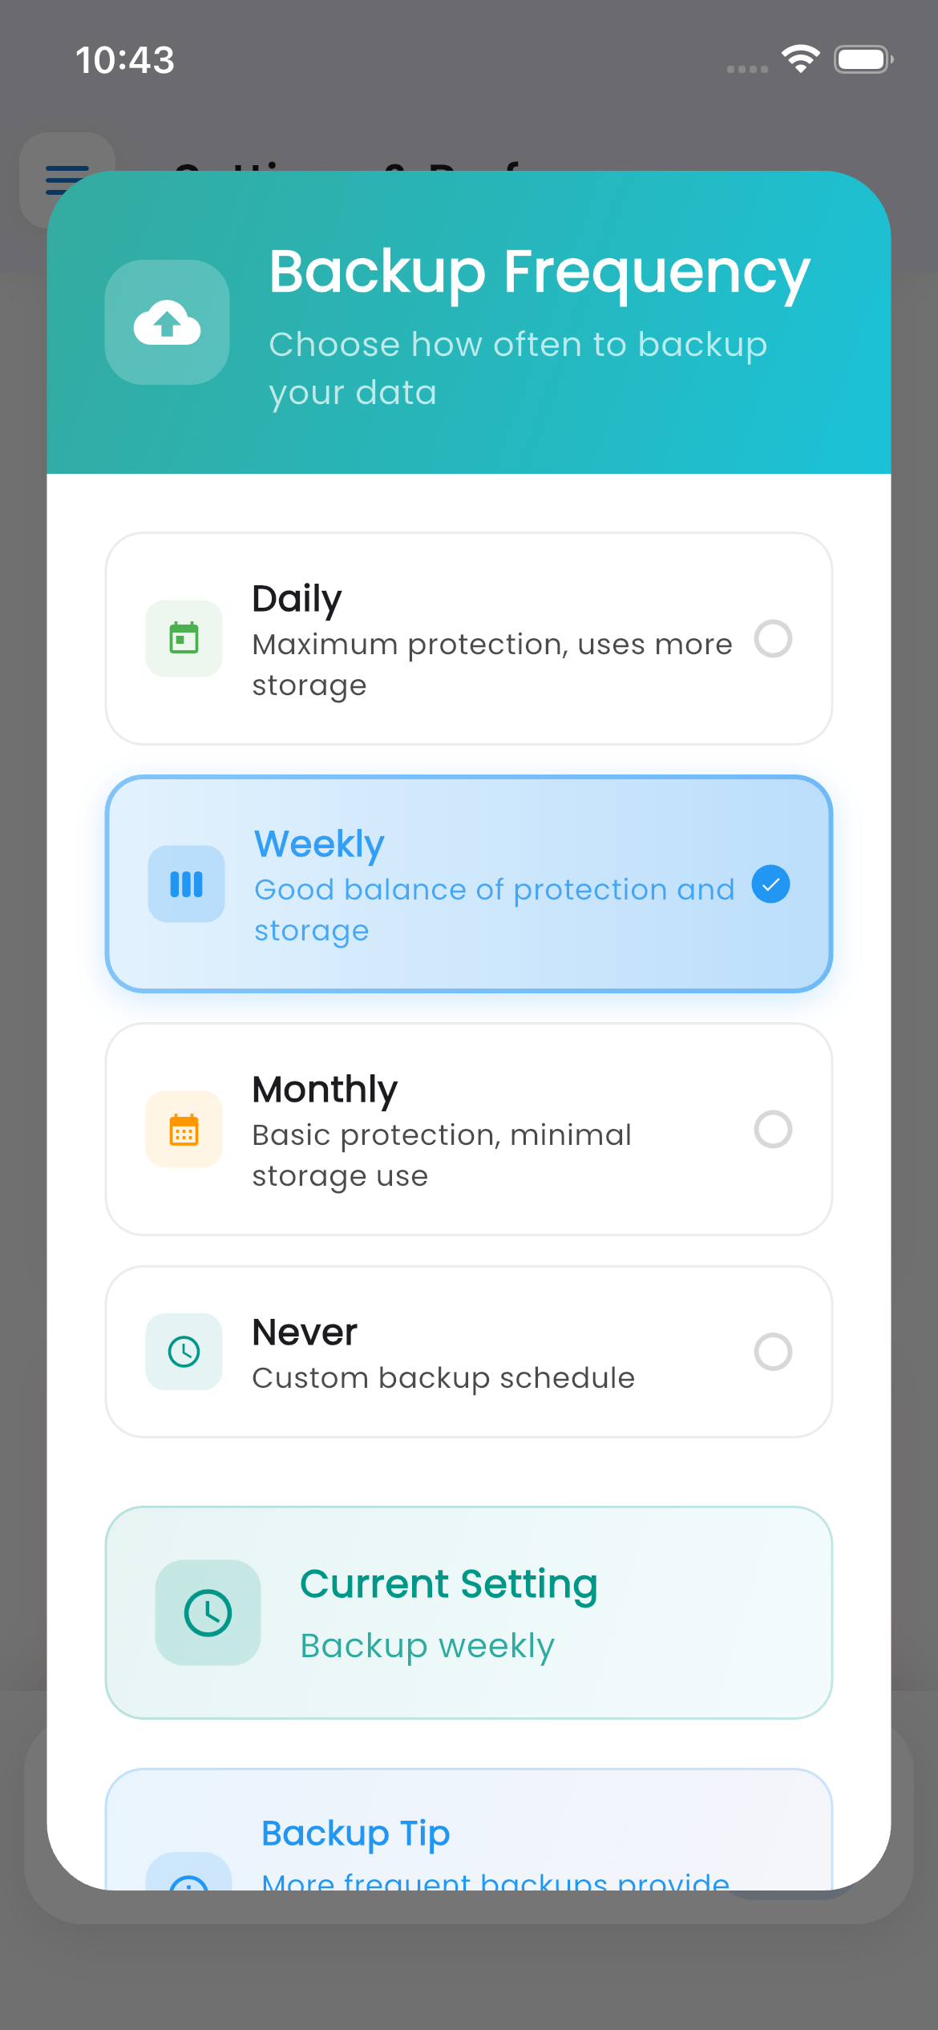938x2030 pixels.
Task: Click the clock icon beside Never
Action: [x=184, y=1352]
